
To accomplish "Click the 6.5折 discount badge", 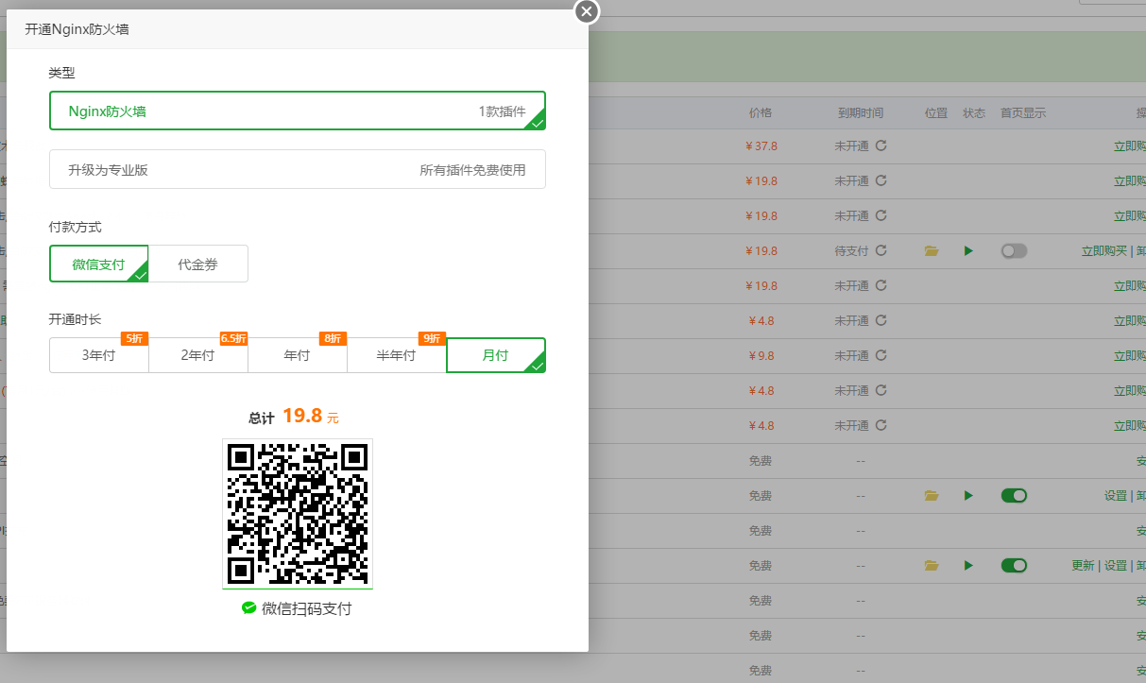I will [233, 338].
